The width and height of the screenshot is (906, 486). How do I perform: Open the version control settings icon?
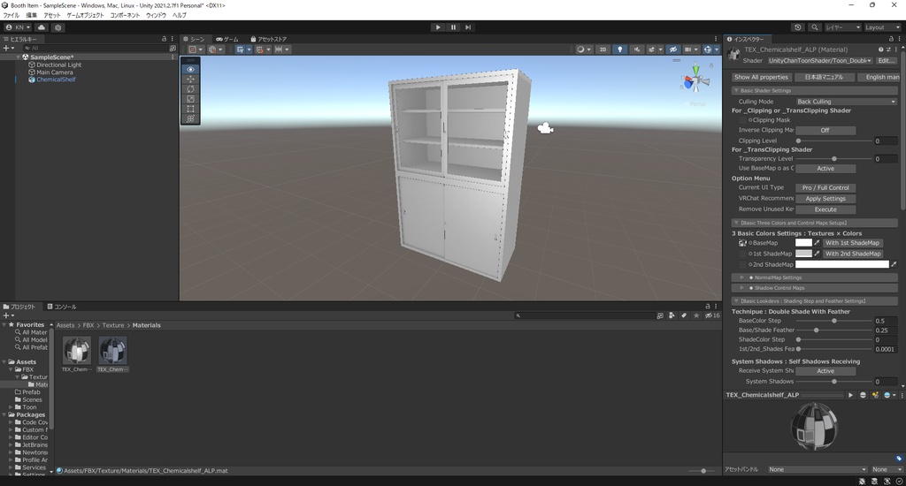pos(58,27)
